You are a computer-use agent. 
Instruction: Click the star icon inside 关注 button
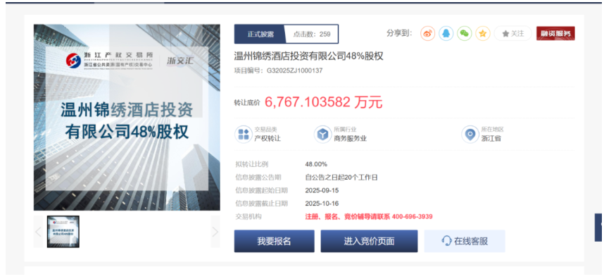click(x=505, y=34)
